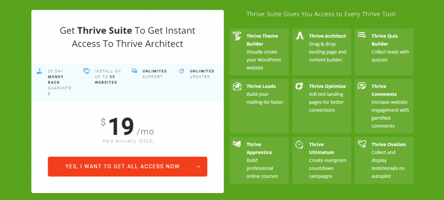Click 'Create evergreen countdown campaigns' description

coord(328,168)
